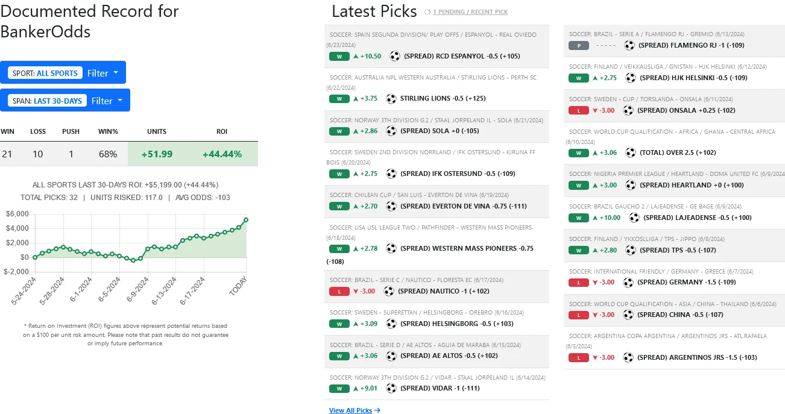Click the gray P badge for Flamengo pick
The image size is (785, 414).
[x=578, y=45]
